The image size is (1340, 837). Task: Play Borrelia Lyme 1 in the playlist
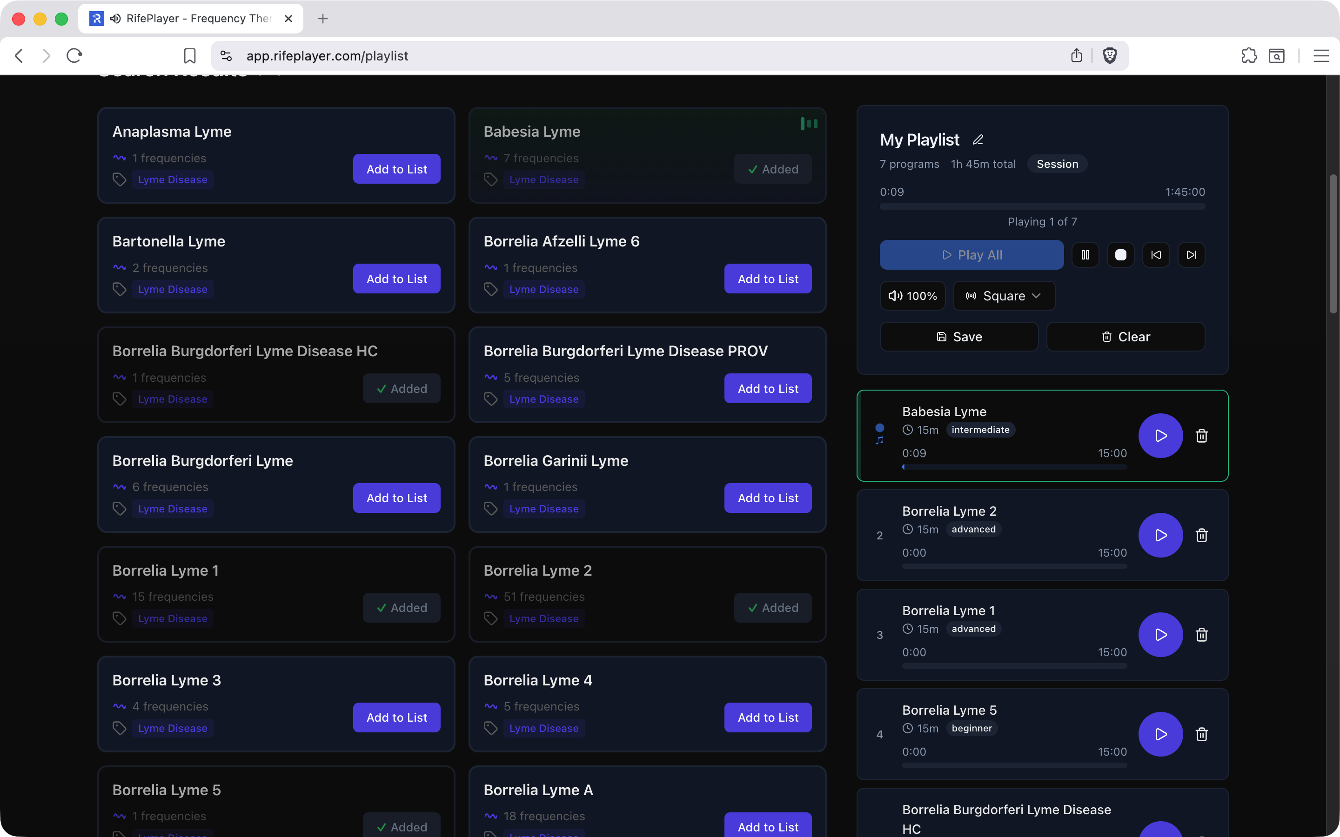1160,635
